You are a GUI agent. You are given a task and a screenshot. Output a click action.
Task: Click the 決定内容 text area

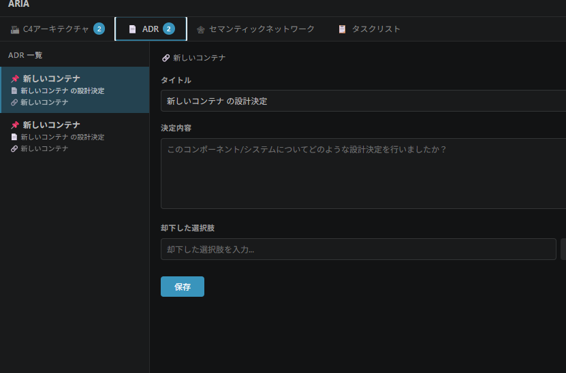click(x=363, y=174)
